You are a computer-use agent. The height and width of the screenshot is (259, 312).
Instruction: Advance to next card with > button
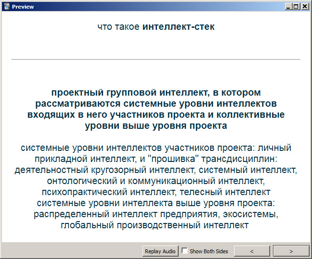(291, 251)
